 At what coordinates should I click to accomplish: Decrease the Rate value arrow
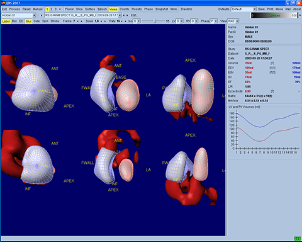pyautogui.click(x=122, y=21)
